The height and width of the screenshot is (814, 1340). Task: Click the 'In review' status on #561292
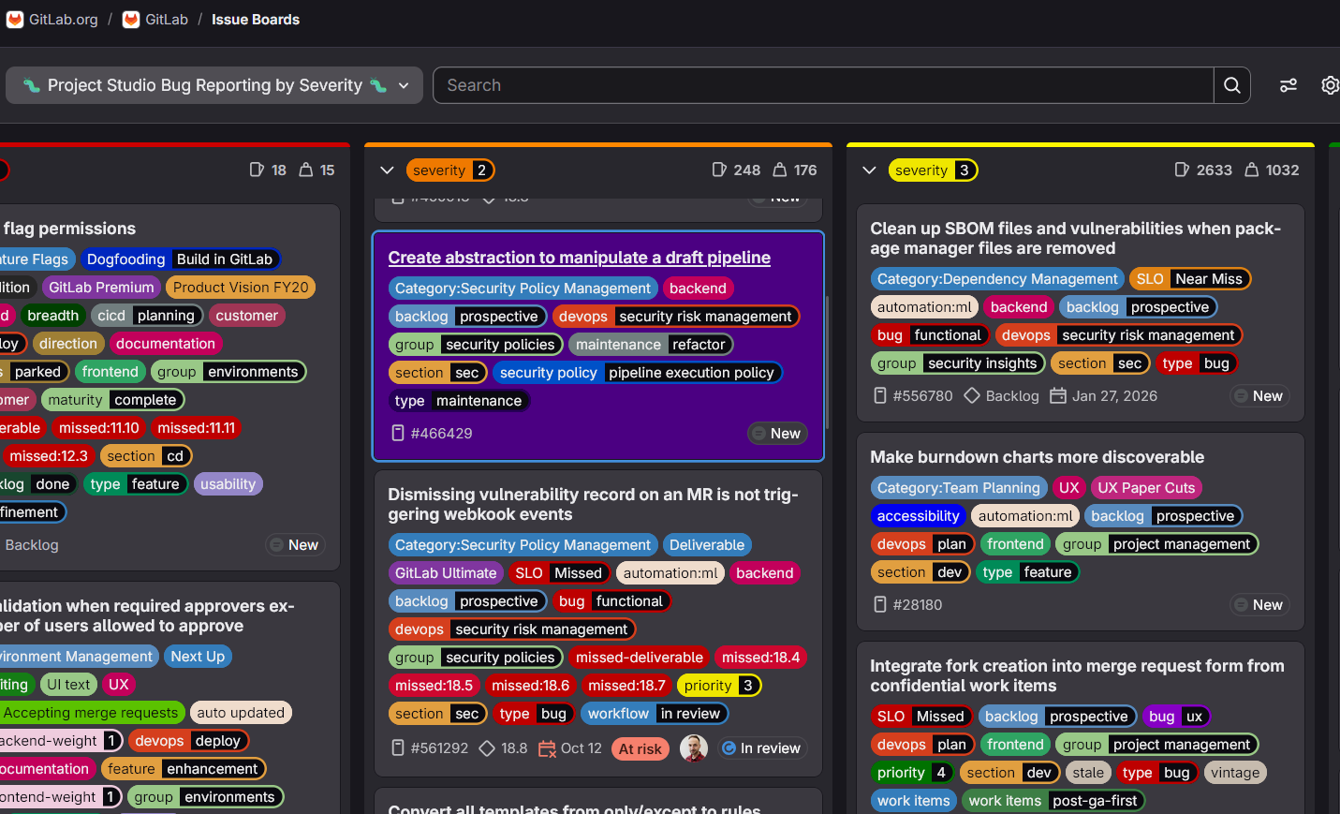coord(761,748)
